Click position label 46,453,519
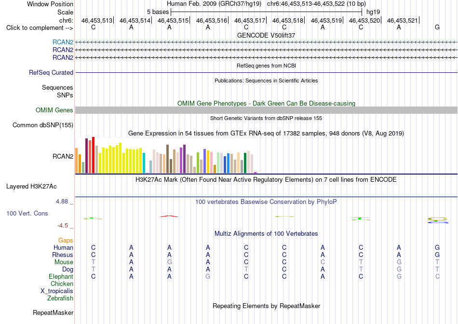 coord(326,20)
